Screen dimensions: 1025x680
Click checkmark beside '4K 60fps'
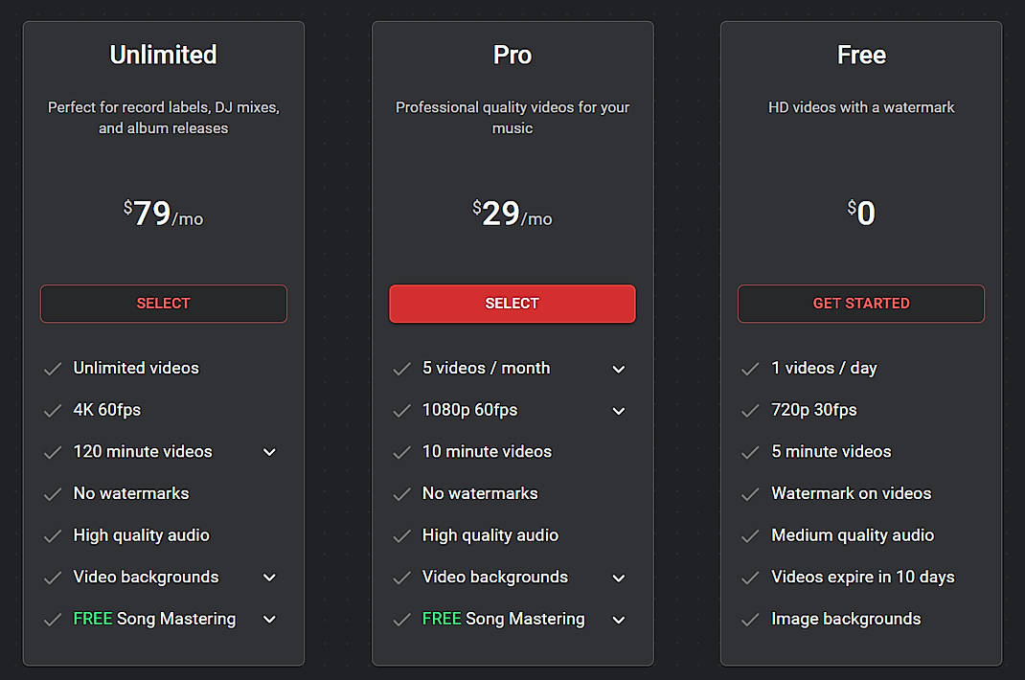coord(53,411)
